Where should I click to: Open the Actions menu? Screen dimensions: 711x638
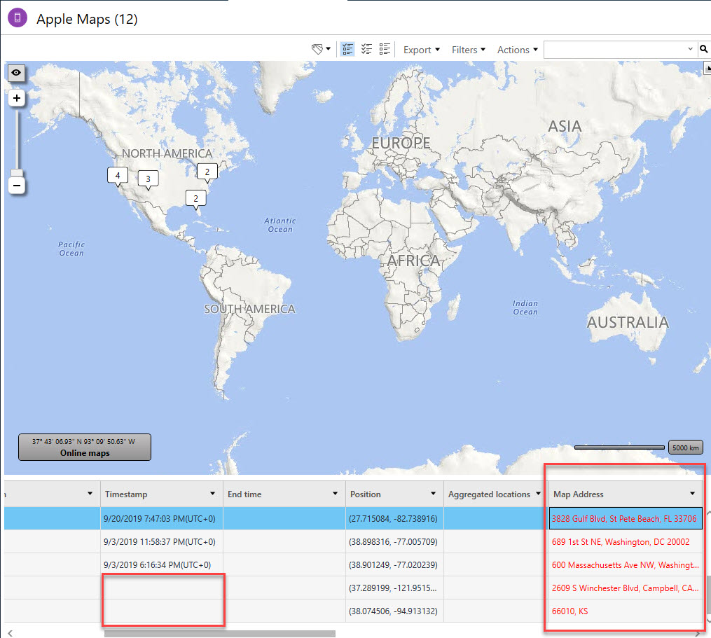pyautogui.click(x=518, y=50)
